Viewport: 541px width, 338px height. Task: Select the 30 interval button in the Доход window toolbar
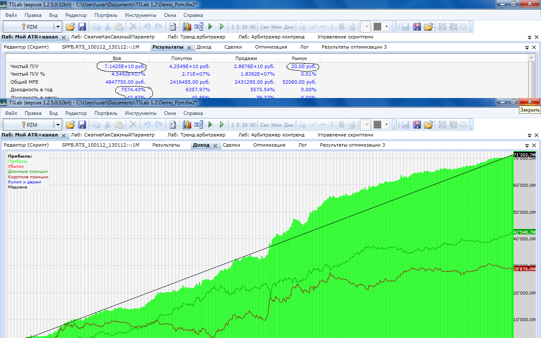click(x=245, y=125)
